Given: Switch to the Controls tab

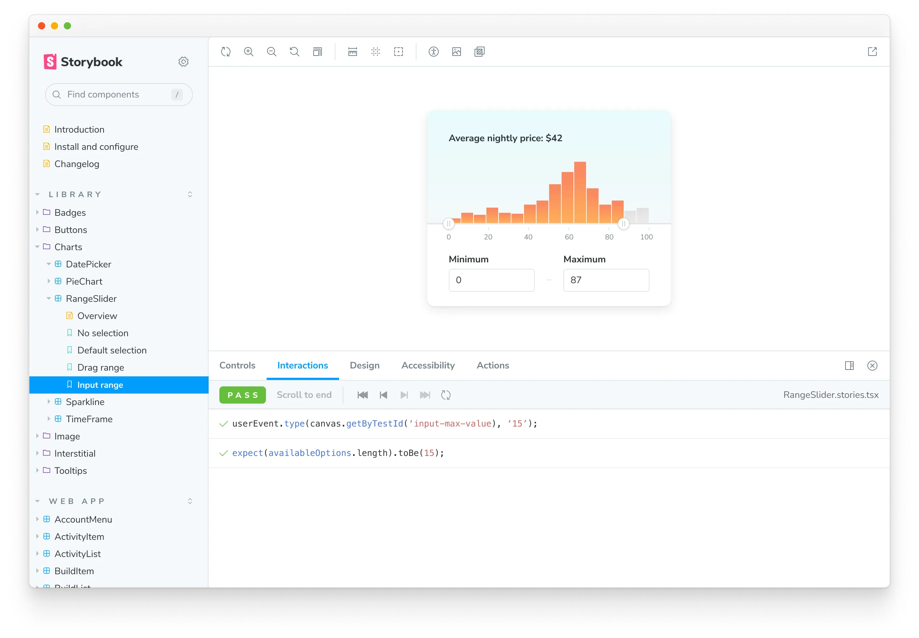Looking at the screenshot, I should coord(237,365).
